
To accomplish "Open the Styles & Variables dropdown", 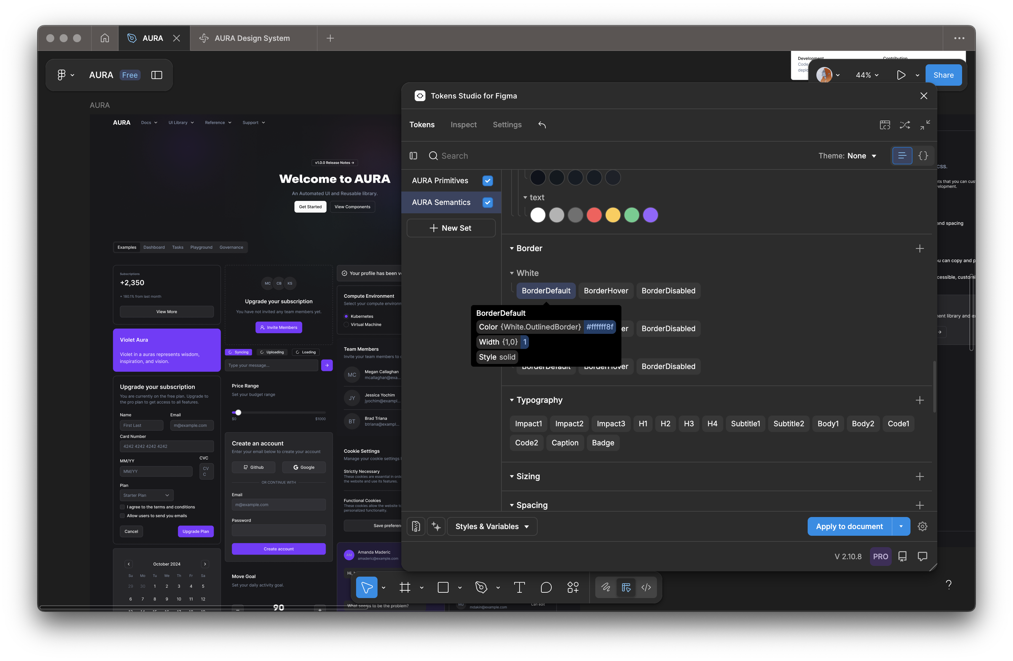I will (x=492, y=526).
